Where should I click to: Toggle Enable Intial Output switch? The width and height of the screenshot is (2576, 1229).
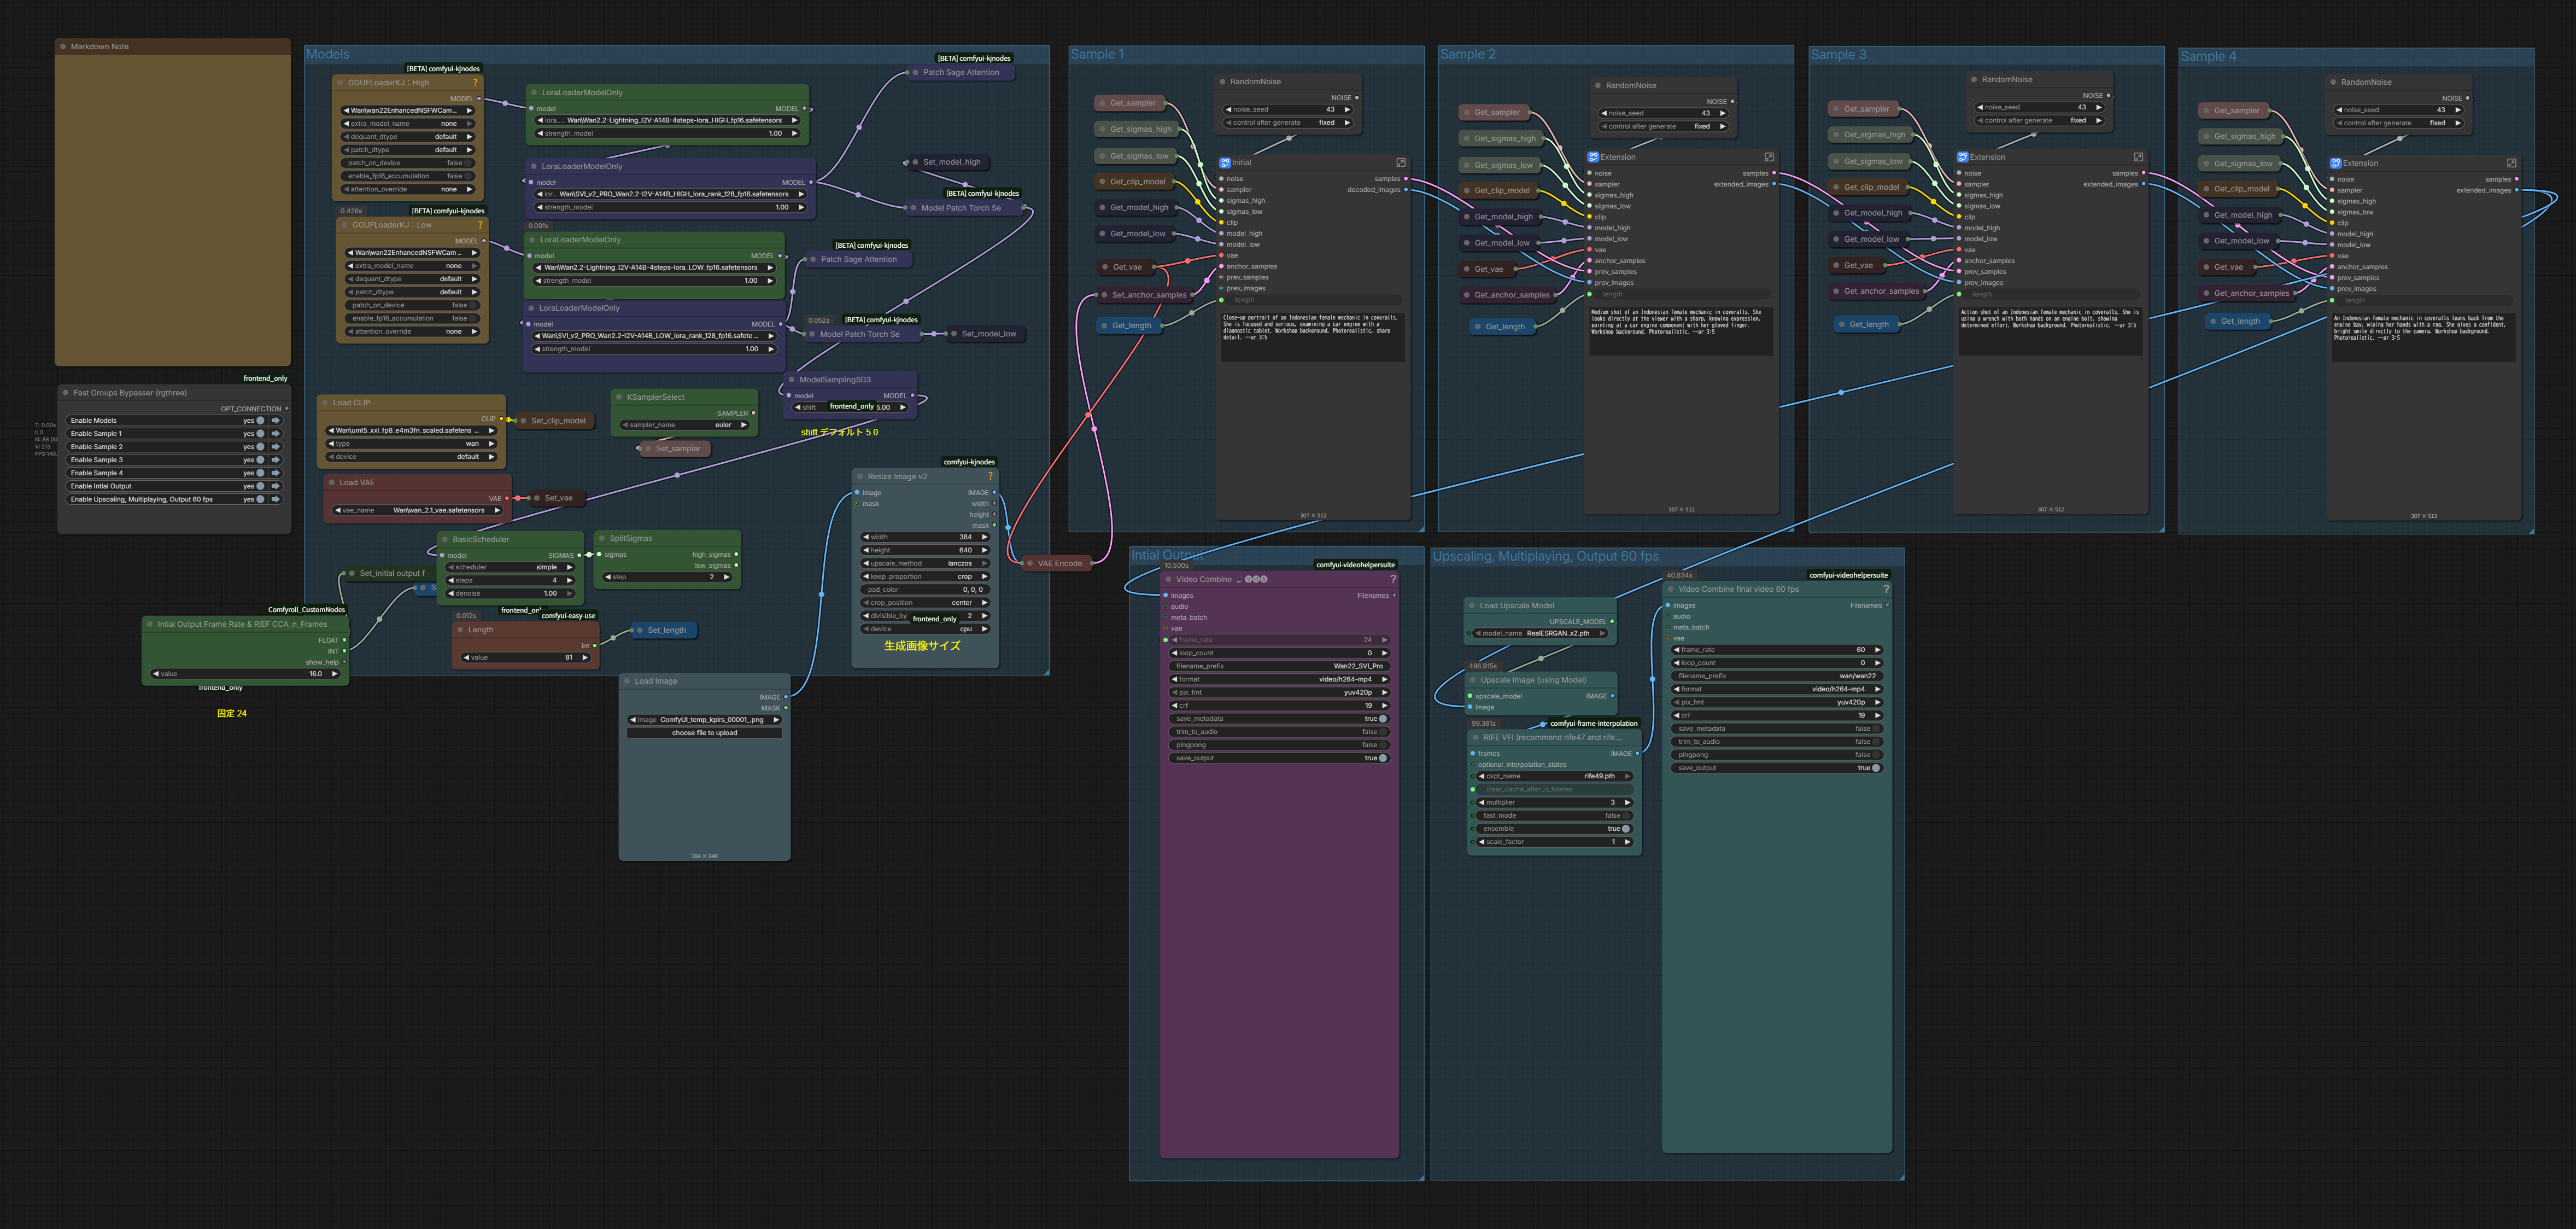coord(260,486)
